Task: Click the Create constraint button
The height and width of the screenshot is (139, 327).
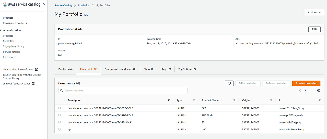Action: point(306,83)
